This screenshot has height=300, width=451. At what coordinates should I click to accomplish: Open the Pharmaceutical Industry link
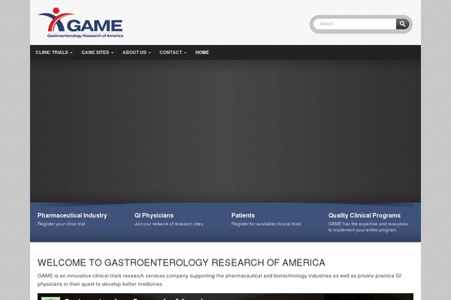(x=72, y=215)
